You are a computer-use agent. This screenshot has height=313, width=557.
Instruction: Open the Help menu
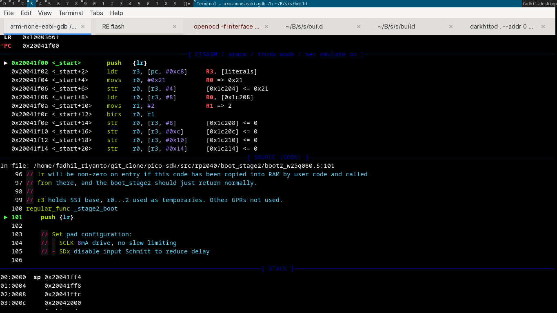[116, 13]
